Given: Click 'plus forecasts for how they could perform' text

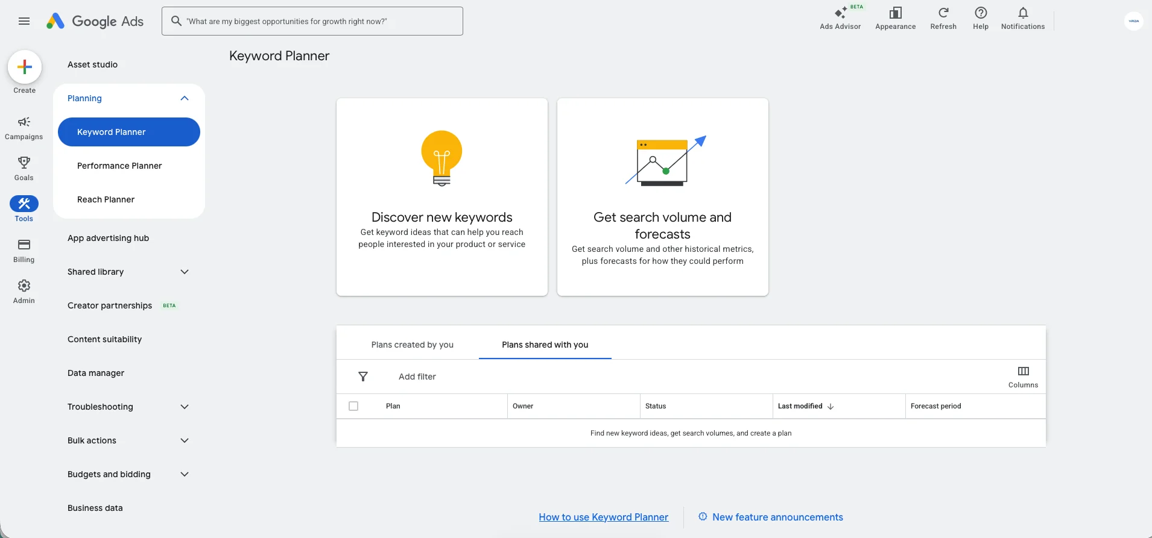Looking at the screenshot, I should 662,261.
